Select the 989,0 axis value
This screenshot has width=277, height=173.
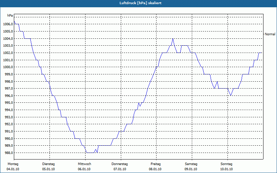[9, 146]
